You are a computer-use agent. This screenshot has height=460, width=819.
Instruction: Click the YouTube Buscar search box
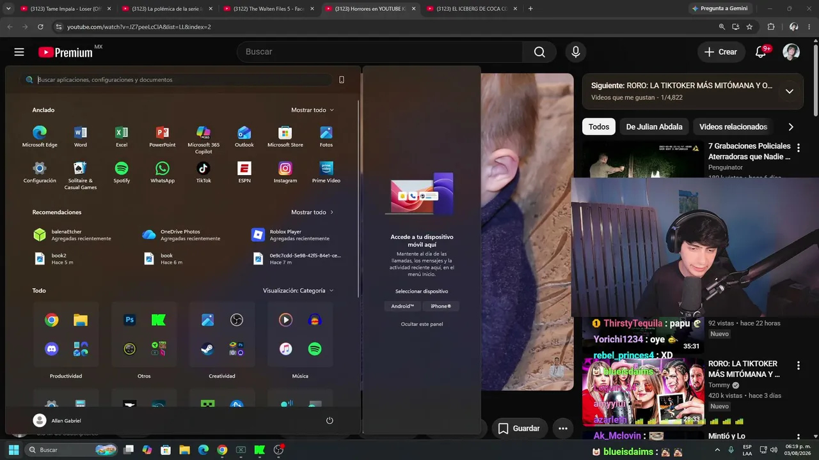(380, 52)
